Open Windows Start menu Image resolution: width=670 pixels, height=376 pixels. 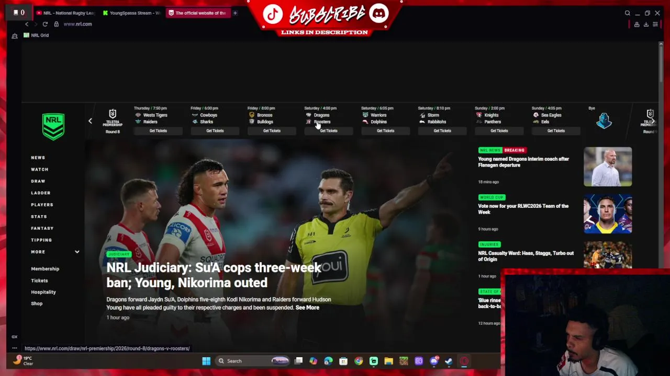point(206,361)
